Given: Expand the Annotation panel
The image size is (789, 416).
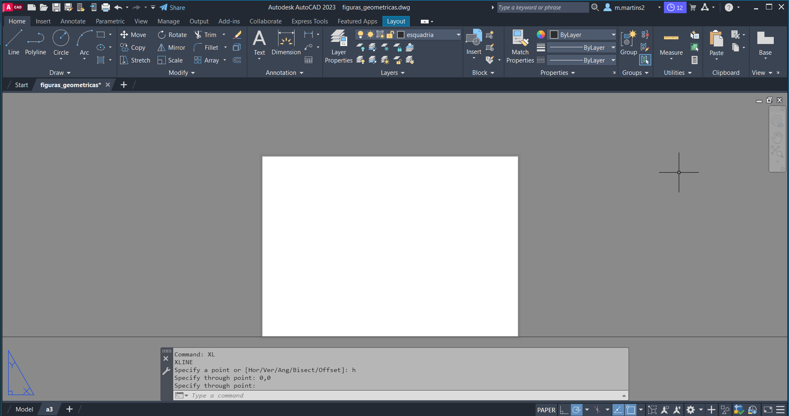Looking at the screenshot, I should pyautogui.click(x=285, y=73).
